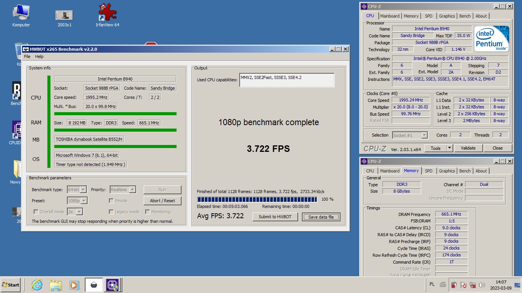Click the 3.722 FPS result text
The height and width of the screenshot is (293, 522).
268,149
